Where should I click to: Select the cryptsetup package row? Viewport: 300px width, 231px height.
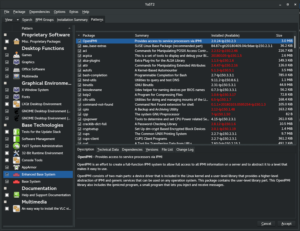click(184, 129)
